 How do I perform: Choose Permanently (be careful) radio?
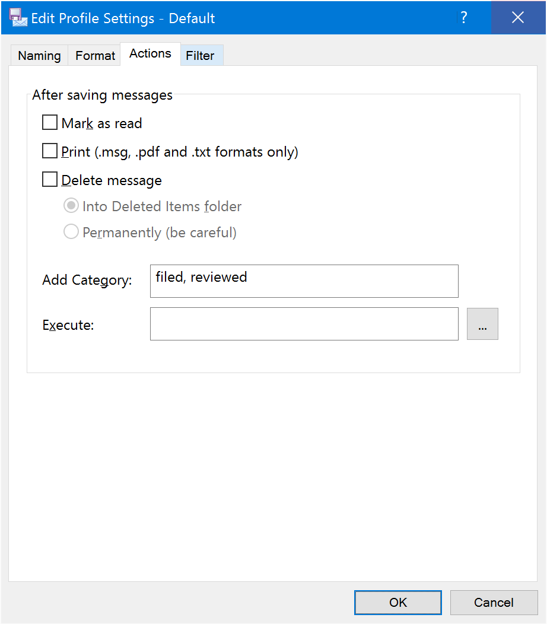pos(71,231)
